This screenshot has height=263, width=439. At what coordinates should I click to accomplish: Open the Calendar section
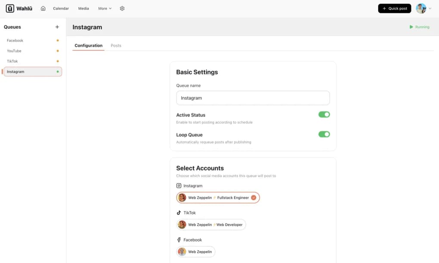61,8
